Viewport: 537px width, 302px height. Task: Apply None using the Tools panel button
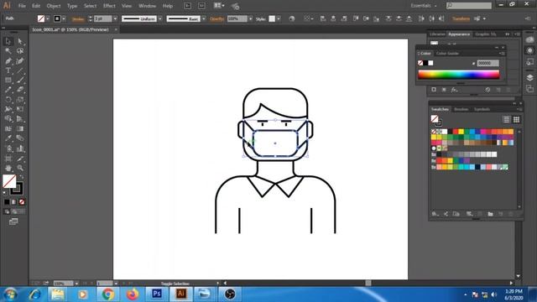tap(22, 202)
